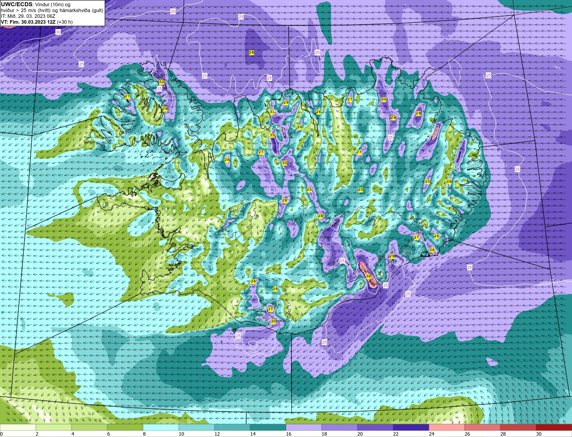Click the legend scale label 18
This screenshot has width=572, height=437.
click(x=324, y=434)
